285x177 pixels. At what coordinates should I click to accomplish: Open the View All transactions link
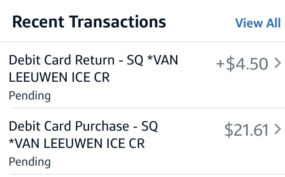pyautogui.click(x=258, y=23)
